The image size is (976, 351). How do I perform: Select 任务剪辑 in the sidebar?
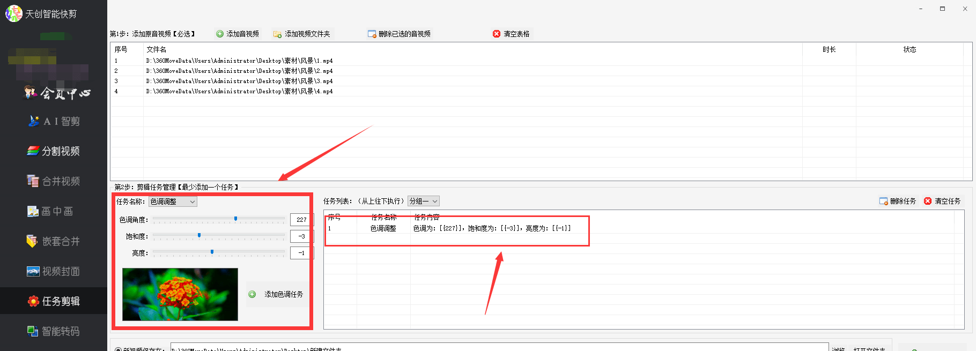(x=54, y=301)
